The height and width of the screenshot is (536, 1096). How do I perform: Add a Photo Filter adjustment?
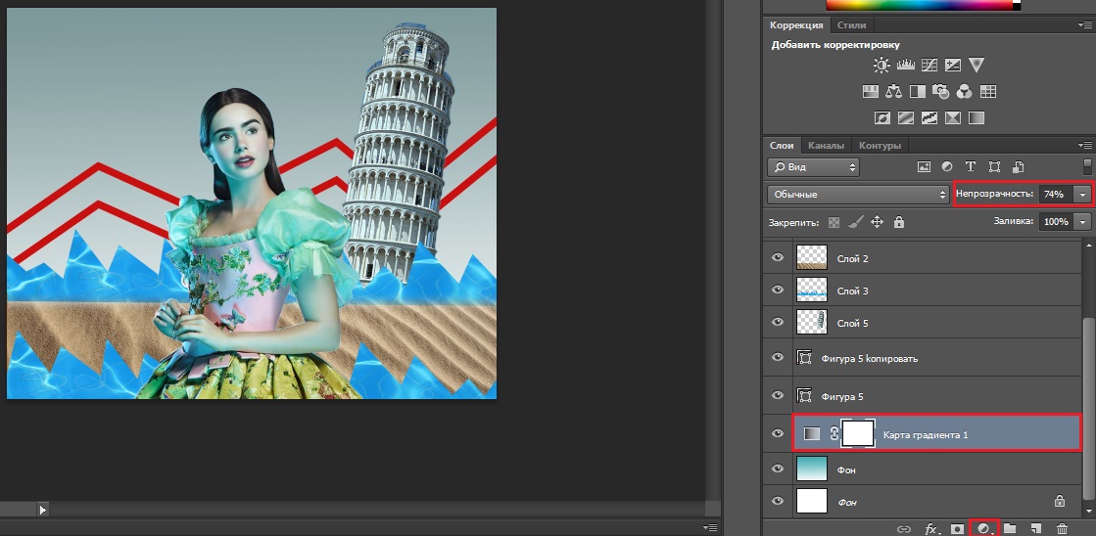coord(941,91)
